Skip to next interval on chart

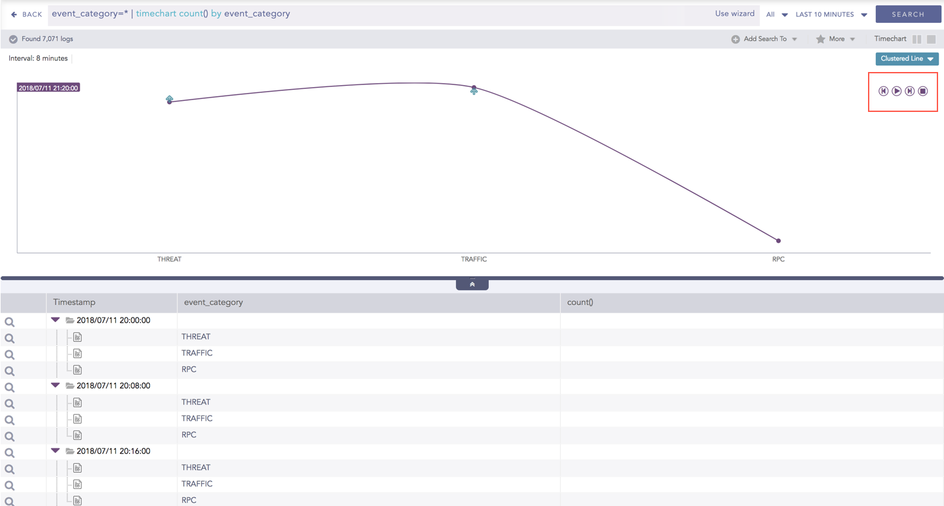point(910,91)
